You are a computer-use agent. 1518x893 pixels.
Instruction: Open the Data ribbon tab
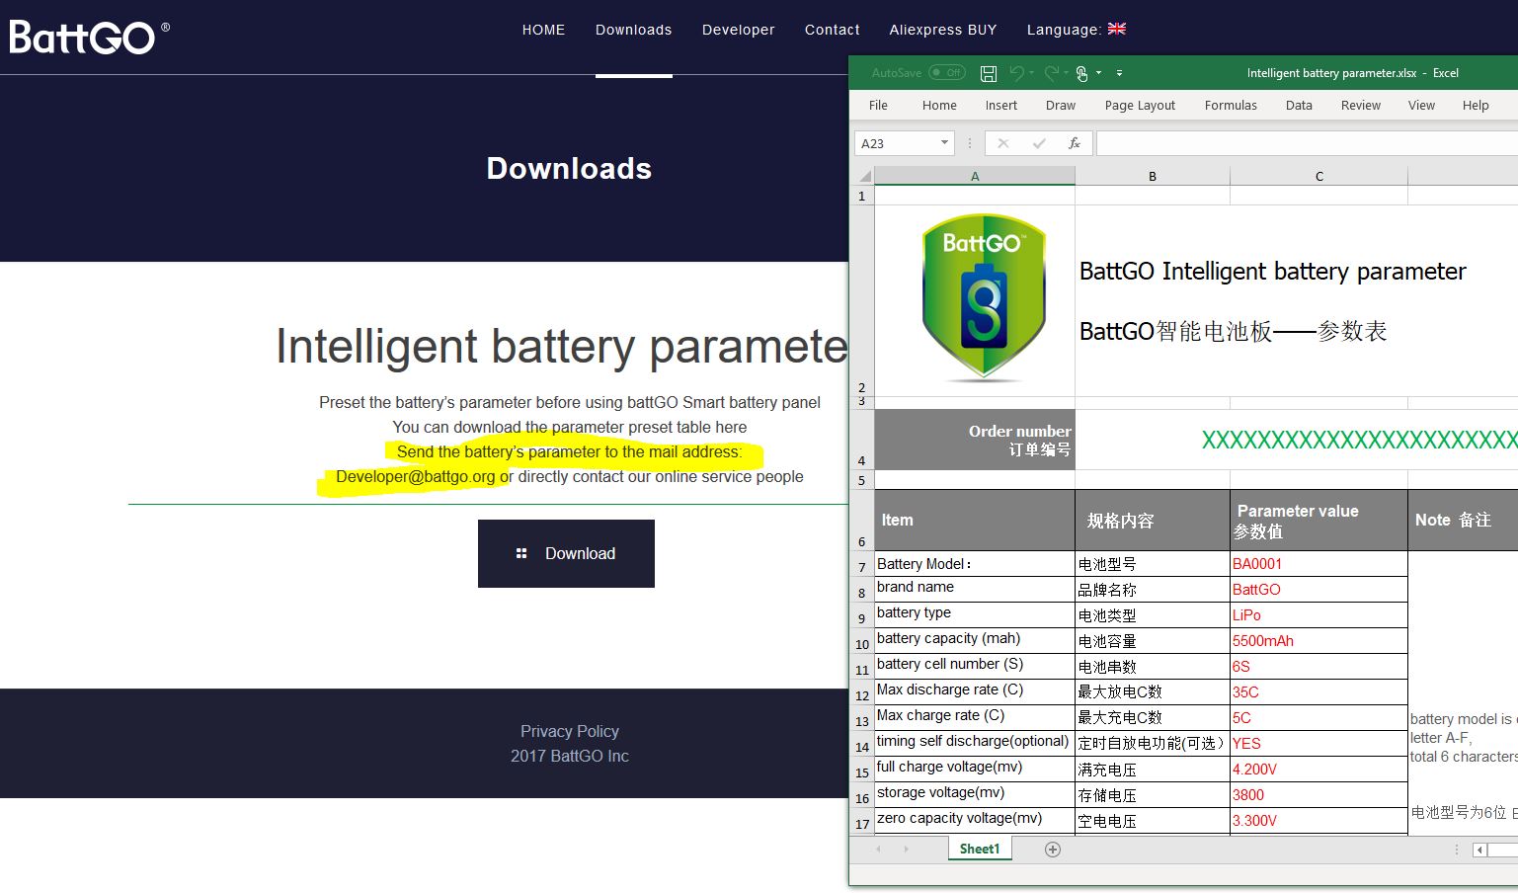point(1299,106)
